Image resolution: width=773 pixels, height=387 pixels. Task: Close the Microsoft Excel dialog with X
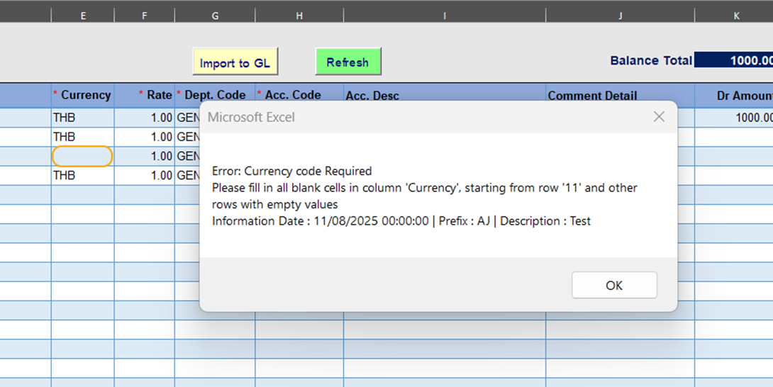(x=659, y=117)
